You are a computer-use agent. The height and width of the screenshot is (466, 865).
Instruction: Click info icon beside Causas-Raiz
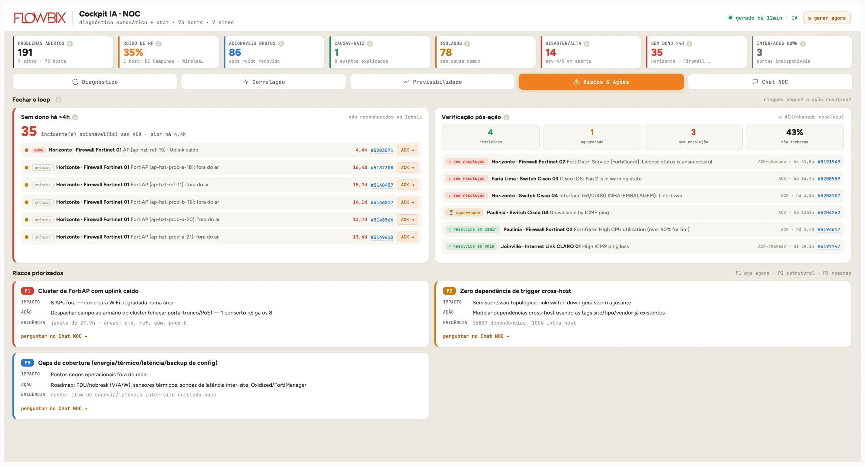tap(370, 44)
